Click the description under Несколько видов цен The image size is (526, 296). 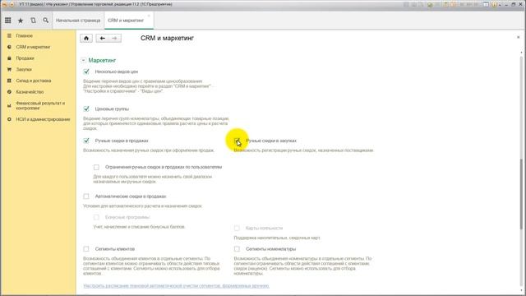tap(149, 86)
